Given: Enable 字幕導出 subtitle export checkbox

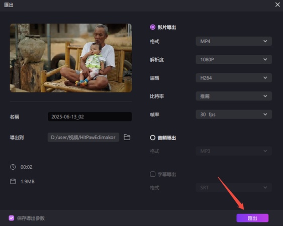Looking at the screenshot, I should pyautogui.click(x=152, y=174).
